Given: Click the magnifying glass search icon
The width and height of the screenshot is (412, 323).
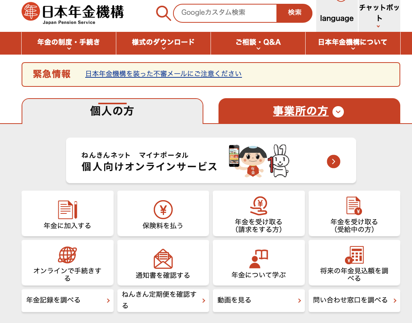Looking at the screenshot, I should [164, 13].
